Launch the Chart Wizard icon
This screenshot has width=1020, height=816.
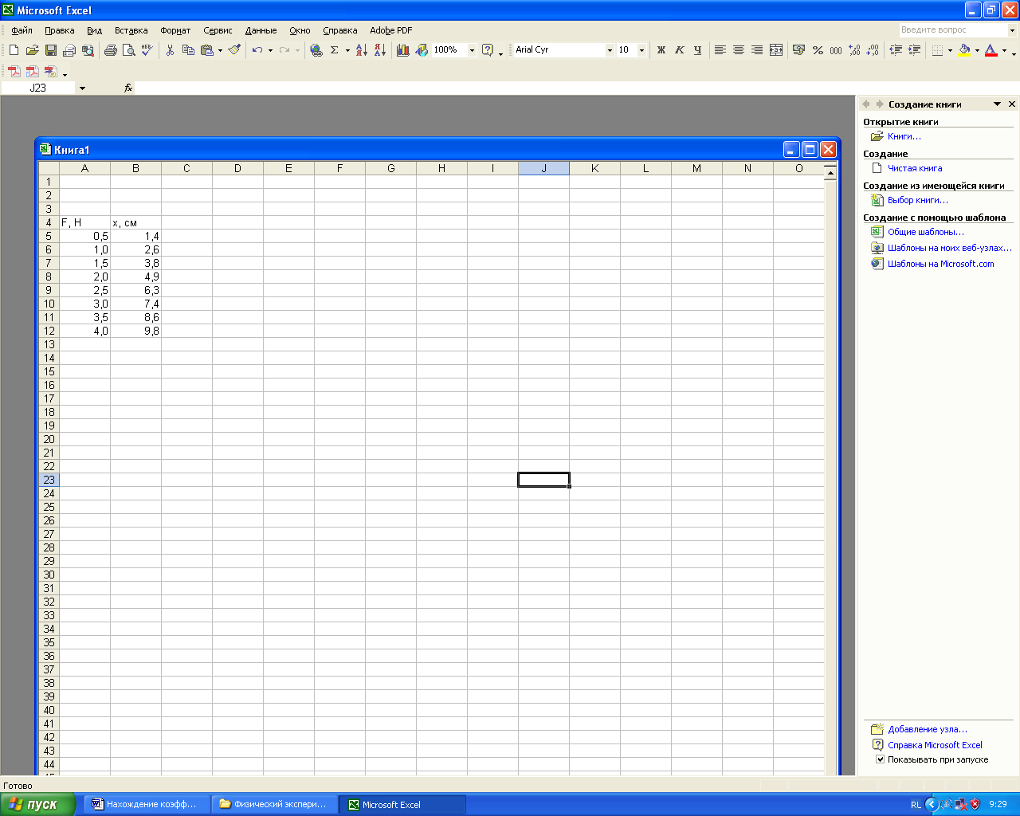[402, 50]
